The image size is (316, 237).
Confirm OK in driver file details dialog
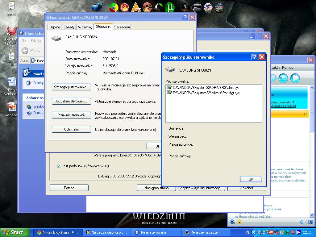click(x=251, y=179)
